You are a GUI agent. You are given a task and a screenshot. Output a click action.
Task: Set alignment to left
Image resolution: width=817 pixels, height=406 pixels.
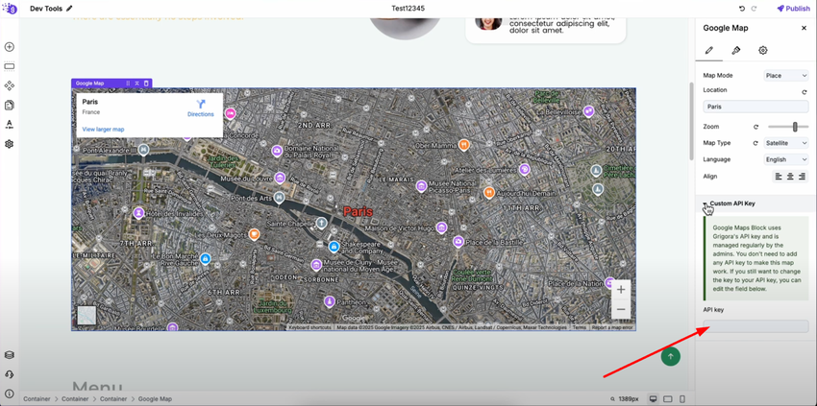pyautogui.click(x=779, y=177)
